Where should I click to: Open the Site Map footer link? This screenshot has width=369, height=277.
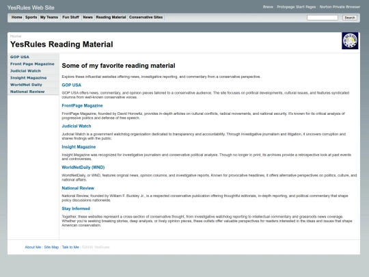click(51, 247)
